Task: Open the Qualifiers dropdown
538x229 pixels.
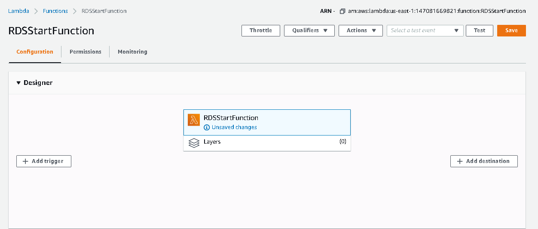Action: [309, 30]
